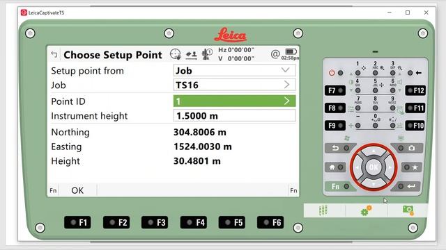The image size is (446, 250).
Task: Click the Hz 0°00'00" angle readout
Action: [x=236, y=50]
